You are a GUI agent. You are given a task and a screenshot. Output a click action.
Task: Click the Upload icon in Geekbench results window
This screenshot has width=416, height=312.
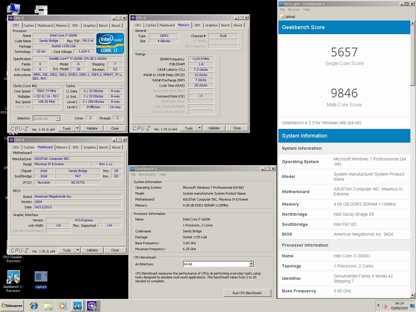(282, 17)
